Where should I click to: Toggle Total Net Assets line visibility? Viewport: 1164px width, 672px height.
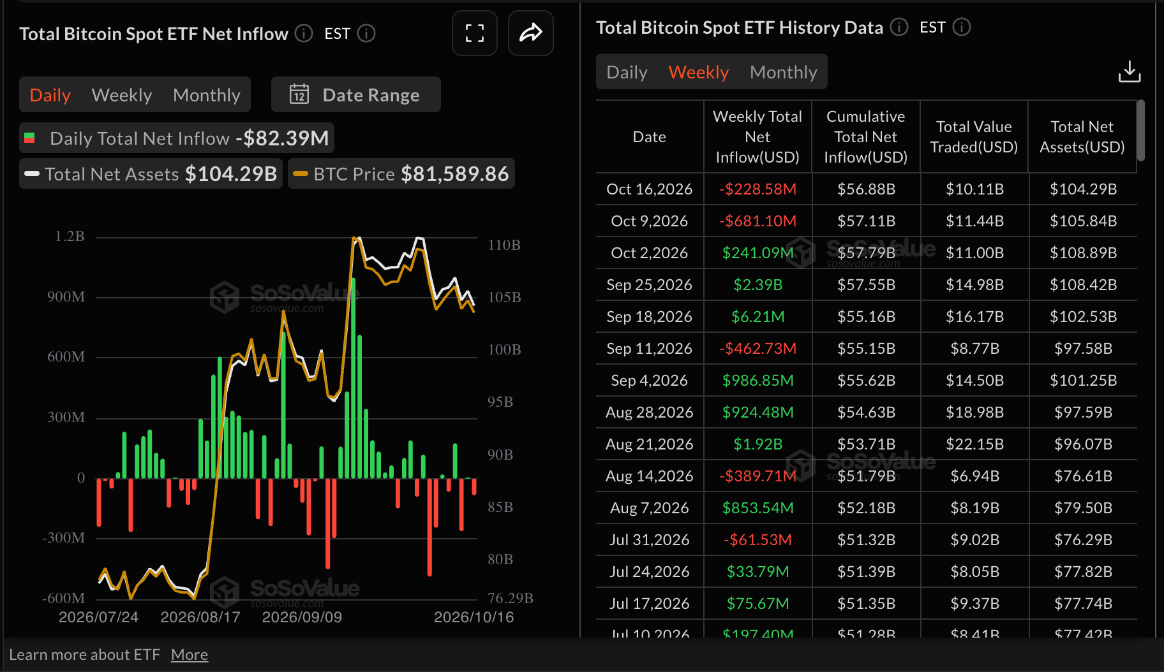click(151, 173)
